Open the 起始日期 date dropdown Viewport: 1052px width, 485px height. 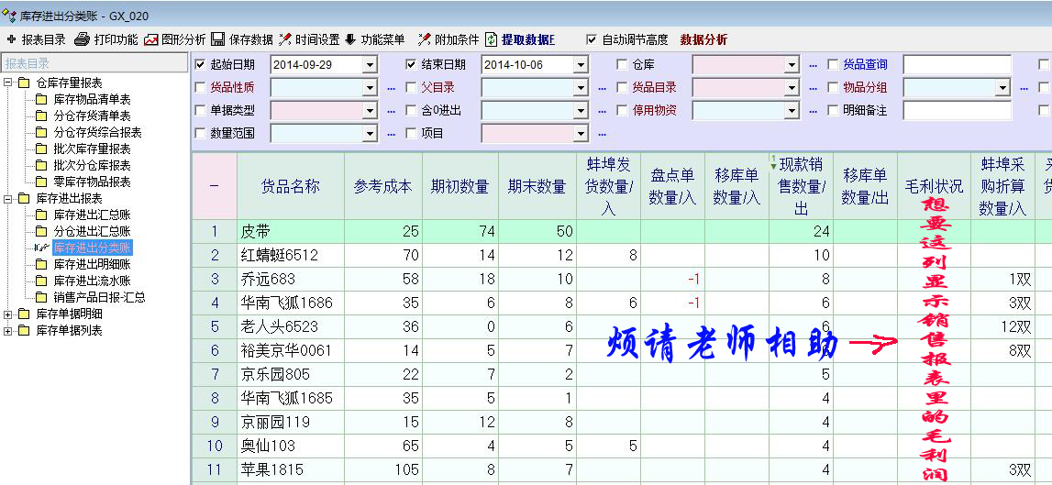pyautogui.click(x=370, y=65)
